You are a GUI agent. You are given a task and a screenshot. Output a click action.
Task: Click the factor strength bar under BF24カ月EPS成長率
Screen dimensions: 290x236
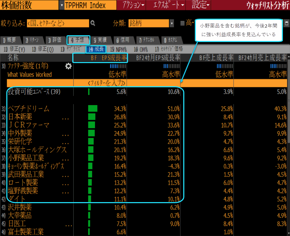click(x=171, y=66)
